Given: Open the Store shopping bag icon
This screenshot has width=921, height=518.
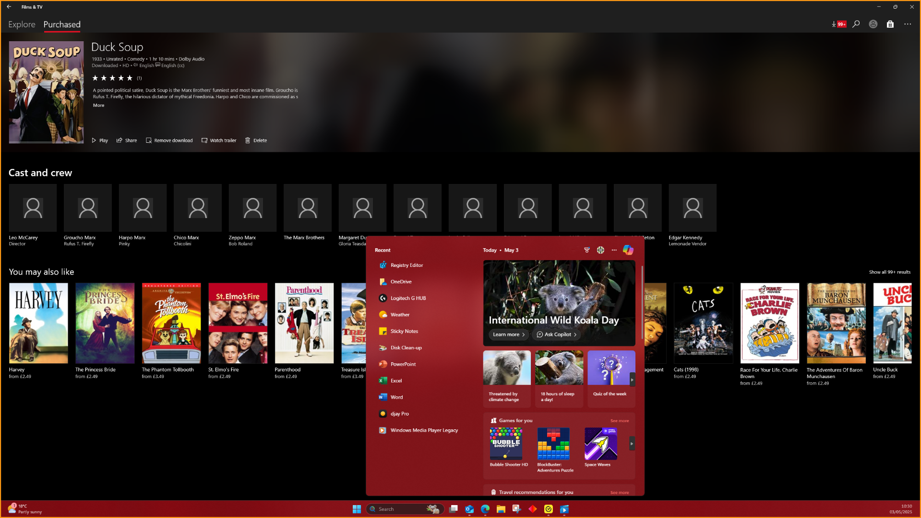Looking at the screenshot, I should [890, 24].
